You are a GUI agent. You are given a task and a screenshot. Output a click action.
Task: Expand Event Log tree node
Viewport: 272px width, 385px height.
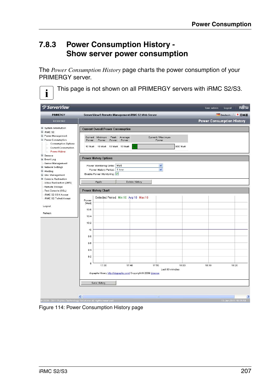[x=42, y=159]
